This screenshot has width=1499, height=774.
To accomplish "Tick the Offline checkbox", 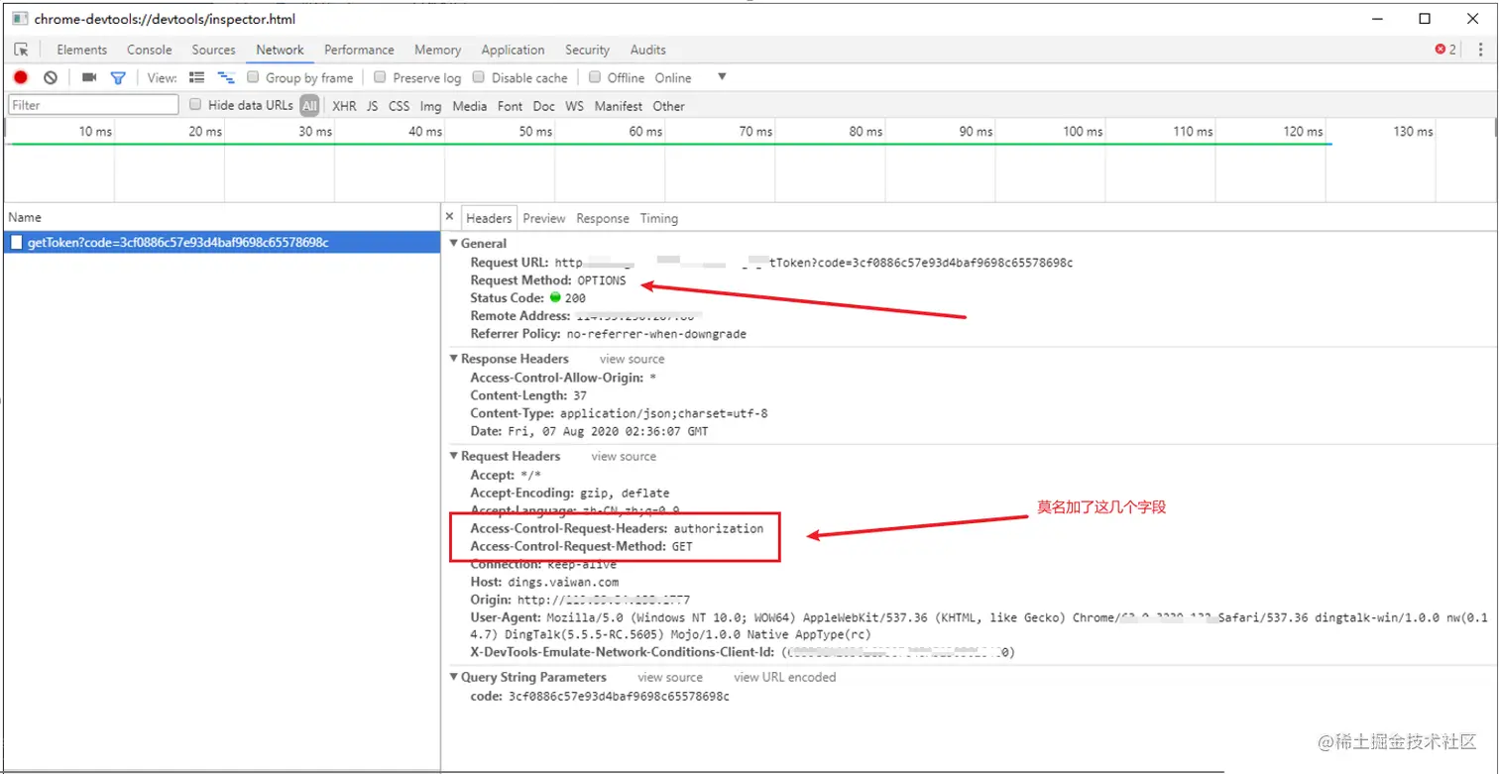I will tap(595, 77).
